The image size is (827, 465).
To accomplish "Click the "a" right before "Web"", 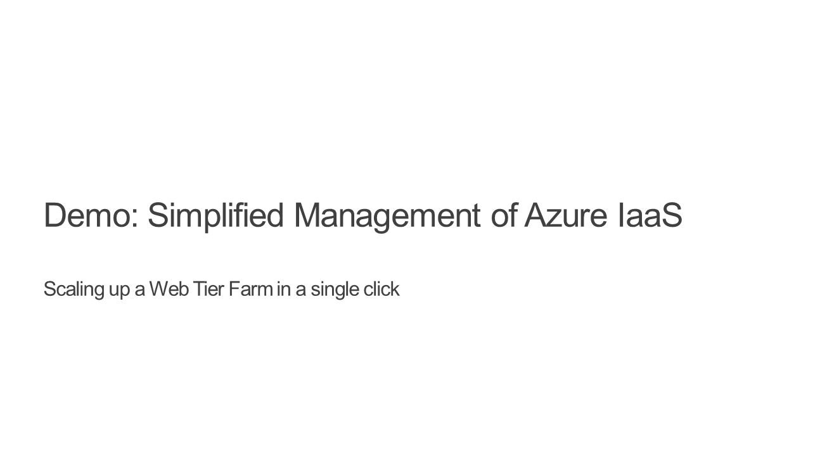I will [x=140, y=291].
